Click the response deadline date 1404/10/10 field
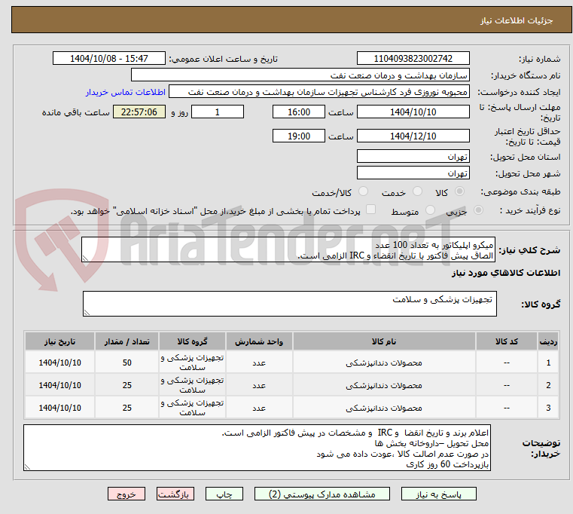The image size is (573, 514). (x=413, y=112)
